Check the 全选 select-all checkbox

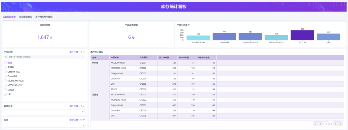(x=5, y=62)
